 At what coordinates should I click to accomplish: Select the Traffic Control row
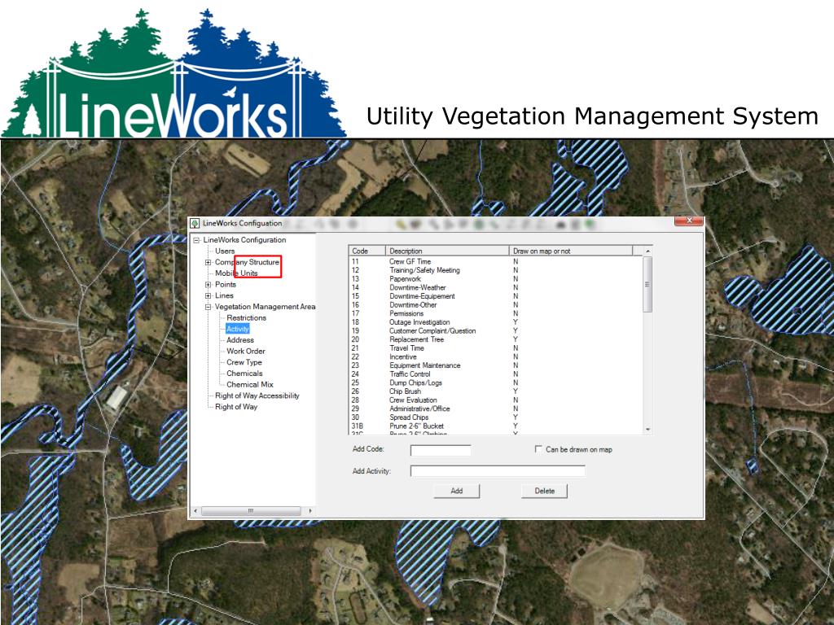[x=495, y=374]
